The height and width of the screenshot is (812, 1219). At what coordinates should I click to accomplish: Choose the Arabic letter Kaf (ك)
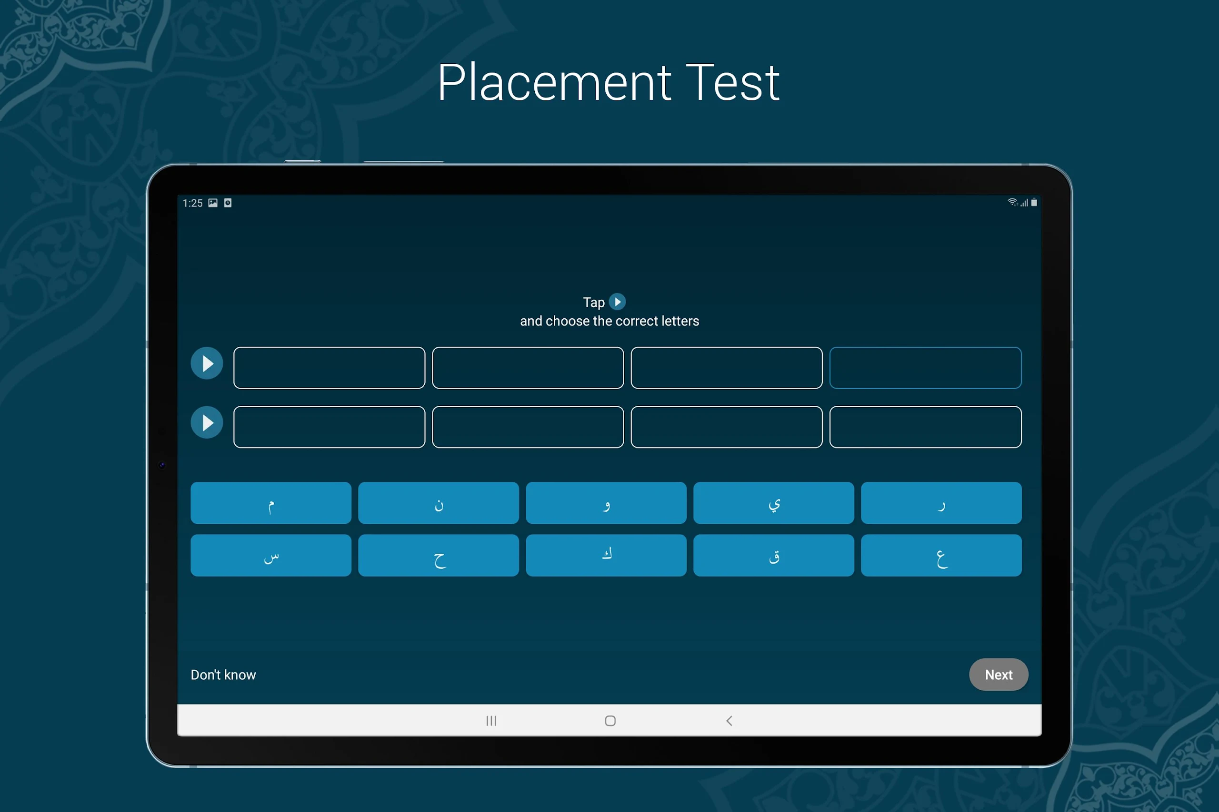coord(606,555)
